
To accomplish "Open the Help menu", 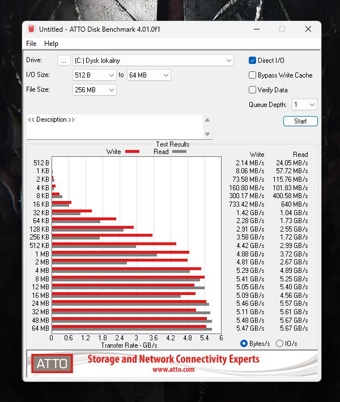I will pos(51,44).
